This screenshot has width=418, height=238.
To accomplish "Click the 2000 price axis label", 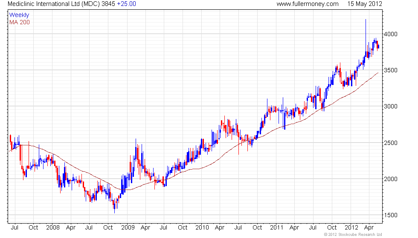I will point(391,179).
